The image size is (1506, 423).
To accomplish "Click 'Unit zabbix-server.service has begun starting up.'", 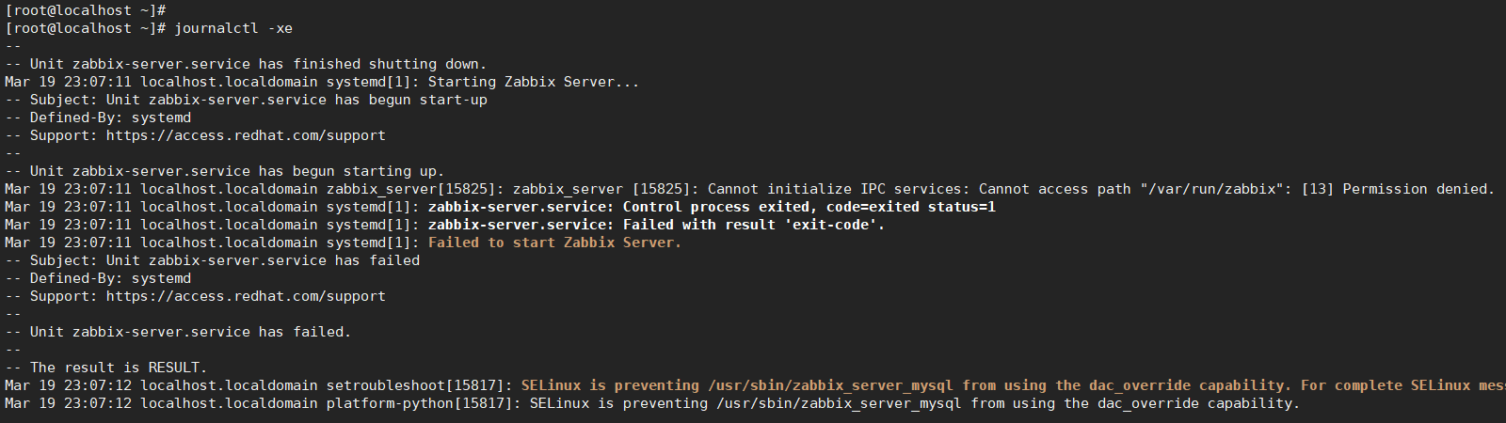I will click(237, 171).
